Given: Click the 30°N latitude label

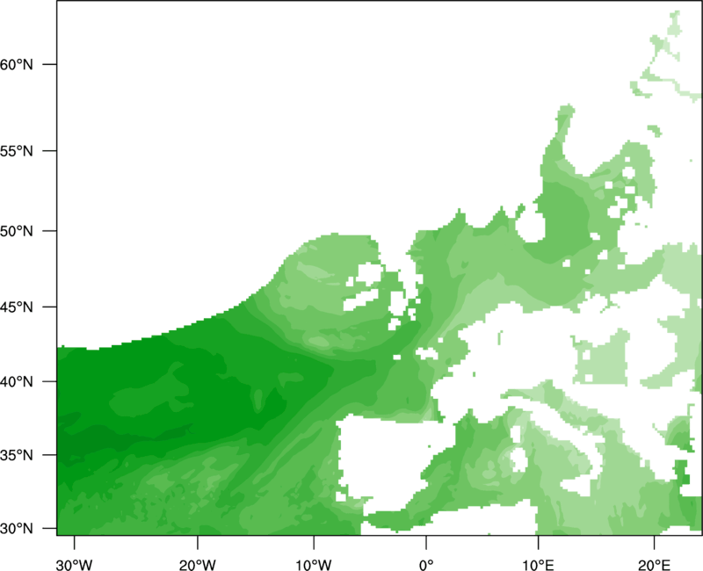Looking at the screenshot, I should pos(17,529).
